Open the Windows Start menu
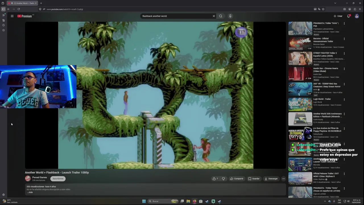 (x=144, y=201)
